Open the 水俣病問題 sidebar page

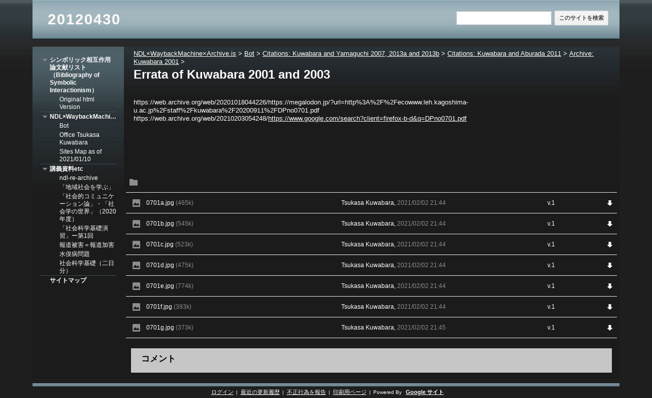pos(75,254)
